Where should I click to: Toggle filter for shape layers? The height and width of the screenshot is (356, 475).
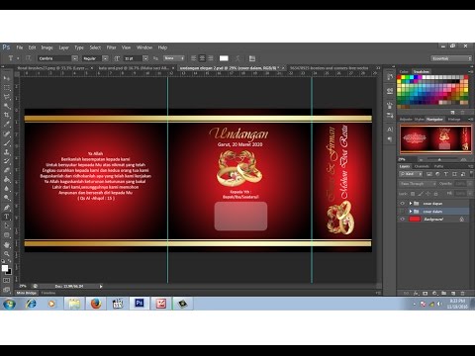pyautogui.click(x=454, y=174)
